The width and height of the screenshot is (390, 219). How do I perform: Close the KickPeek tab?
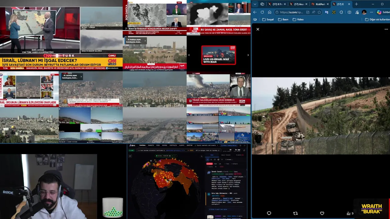328,4
